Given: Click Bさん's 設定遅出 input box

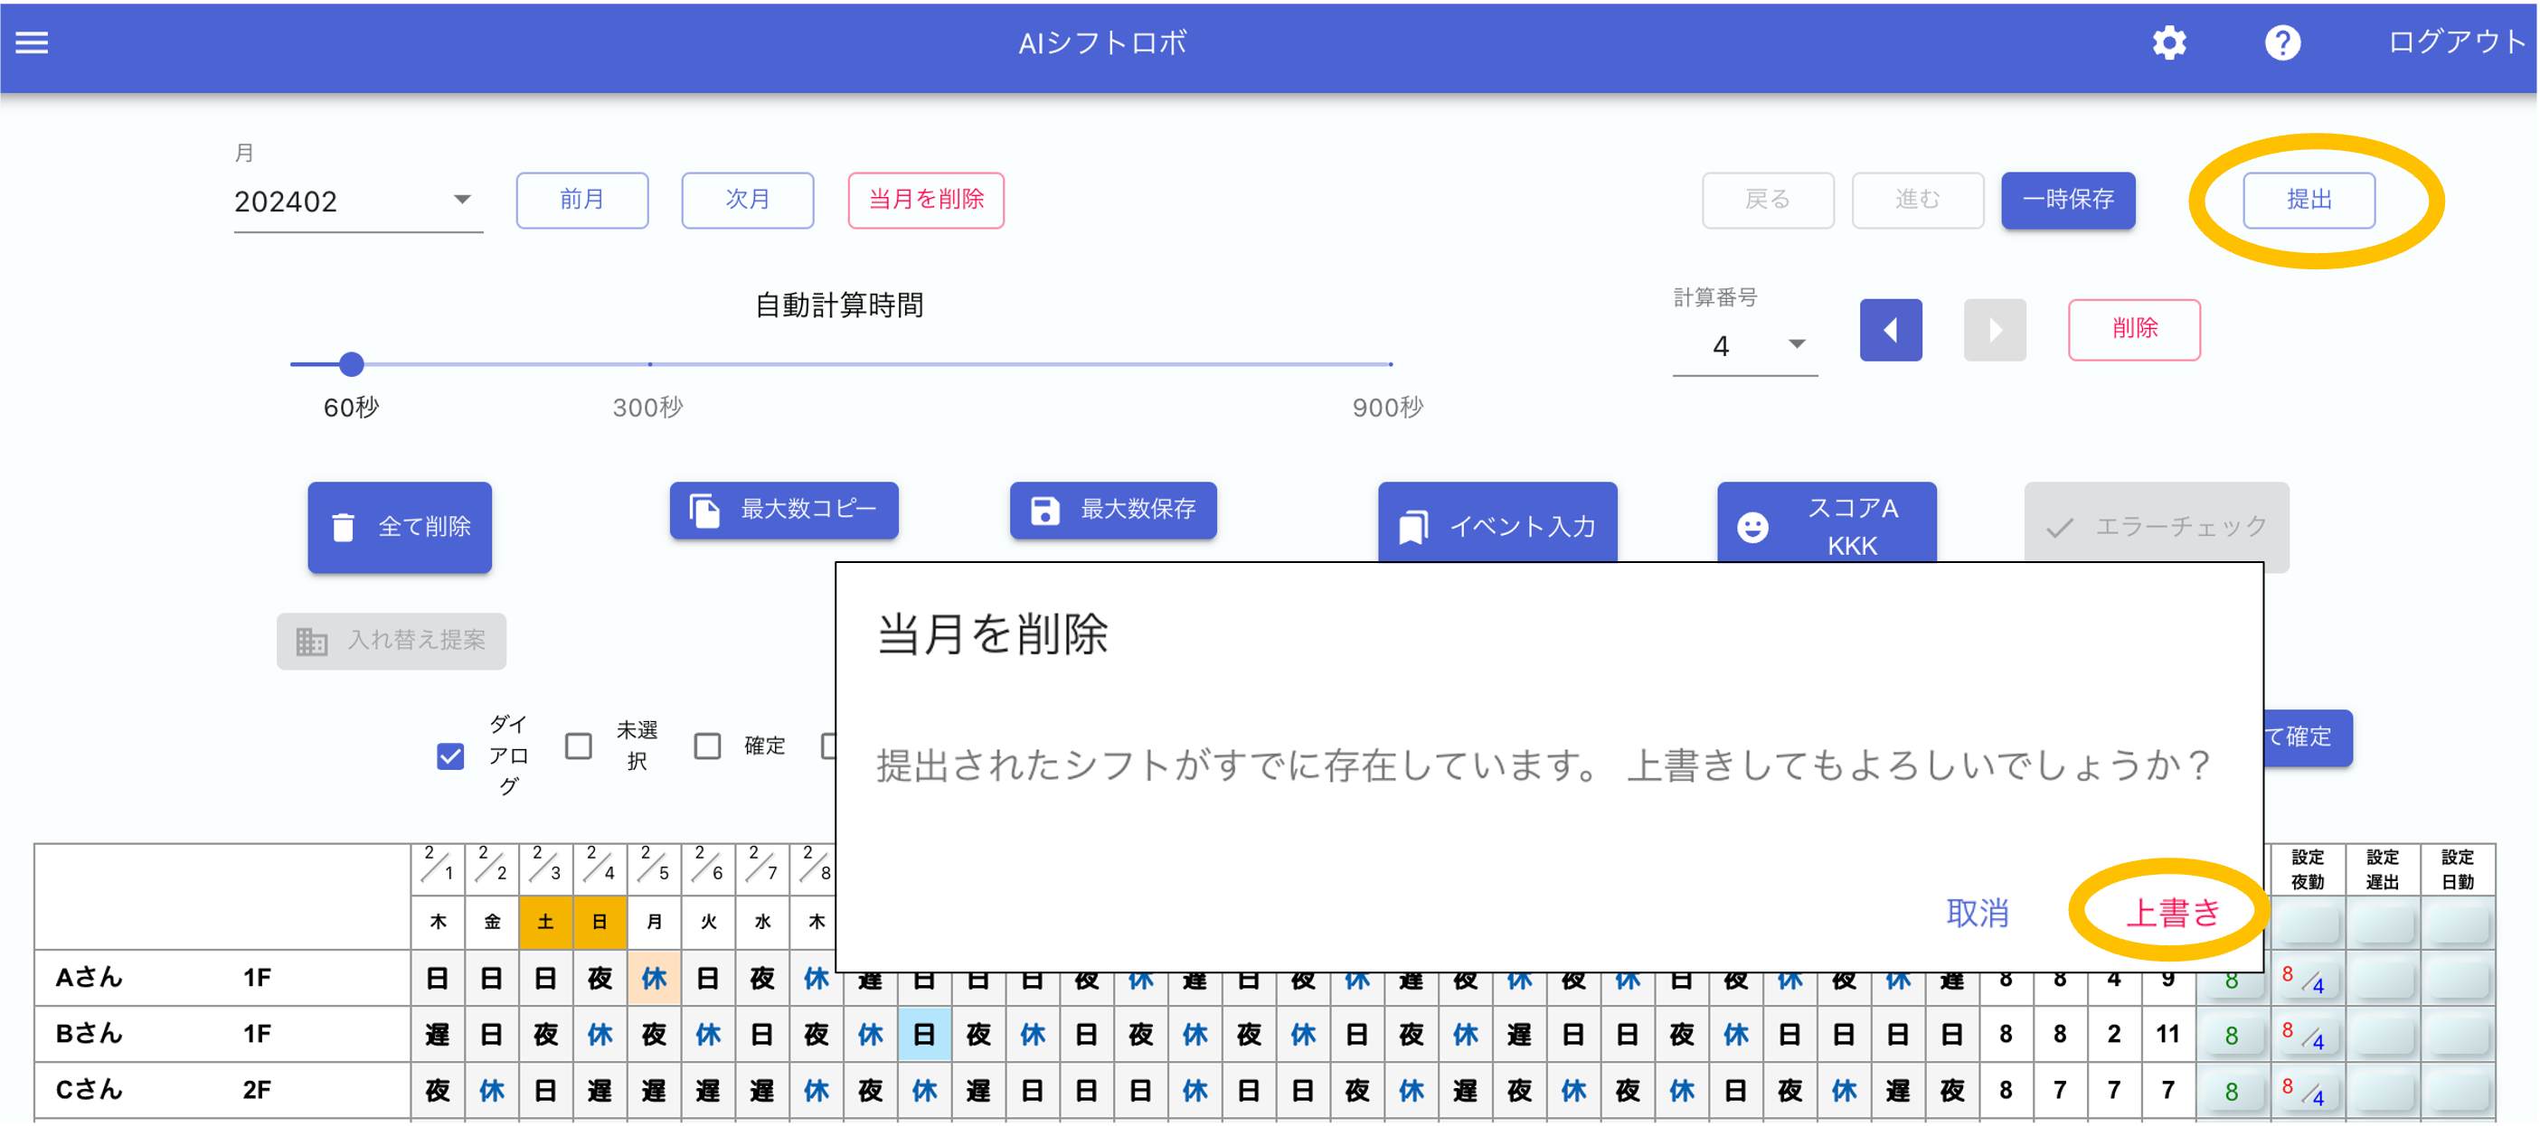Looking at the screenshot, I should (2383, 1037).
